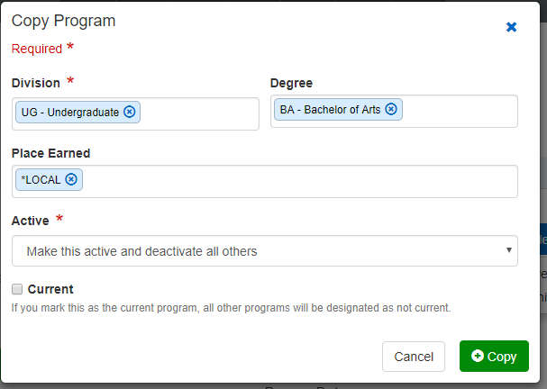Focus the Place Earned input field
The image size is (547, 389).
click(x=297, y=180)
